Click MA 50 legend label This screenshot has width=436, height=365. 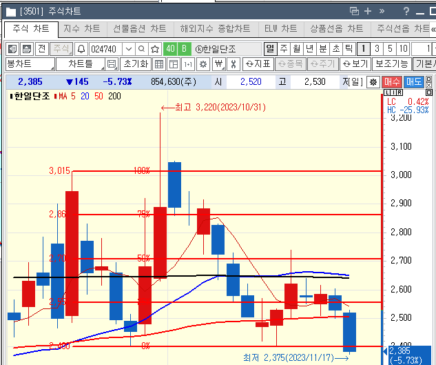(x=98, y=97)
